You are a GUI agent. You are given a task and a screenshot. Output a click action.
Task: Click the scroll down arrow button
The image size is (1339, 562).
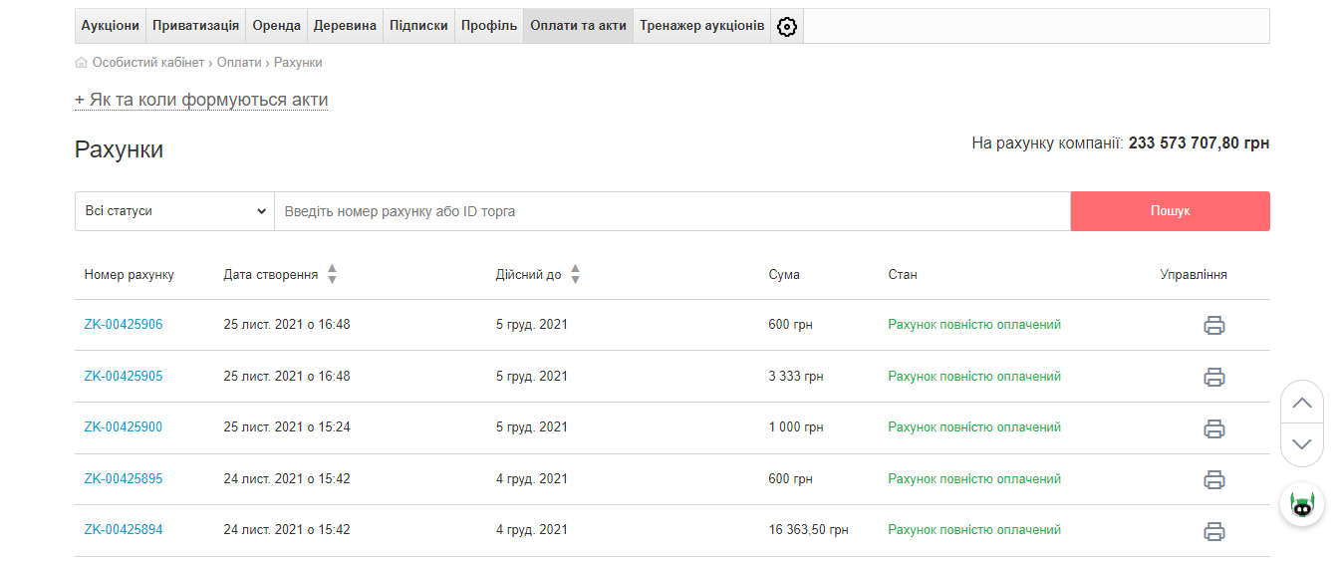1301,444
